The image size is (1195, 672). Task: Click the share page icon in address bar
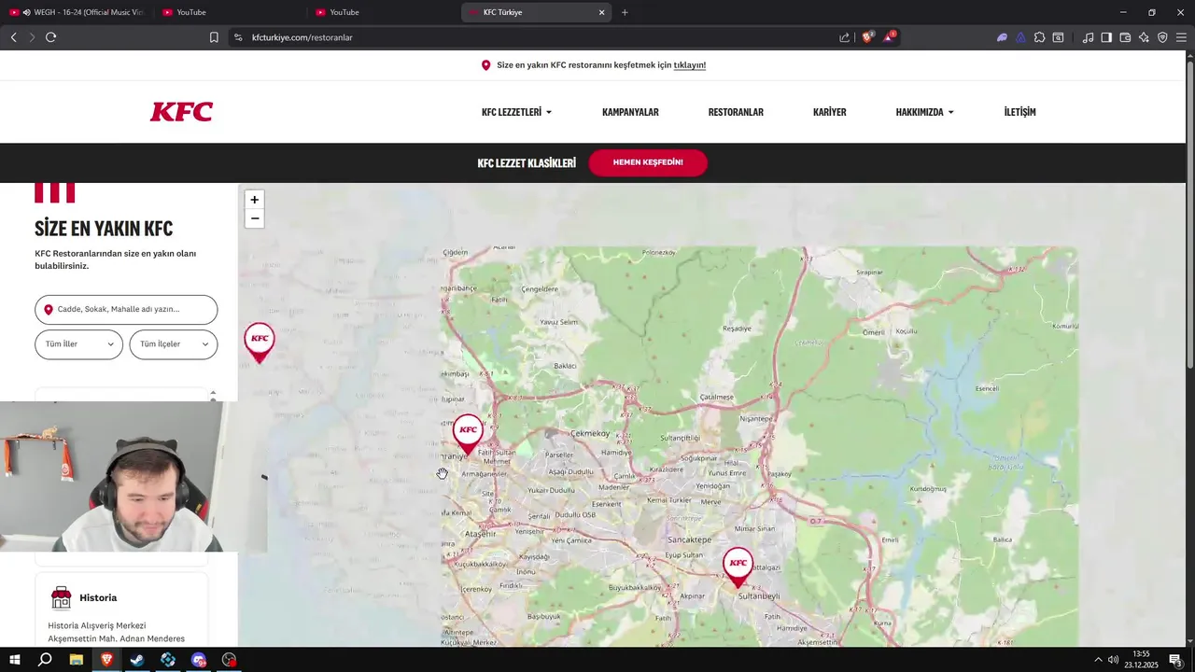click(x=844, y=37)
